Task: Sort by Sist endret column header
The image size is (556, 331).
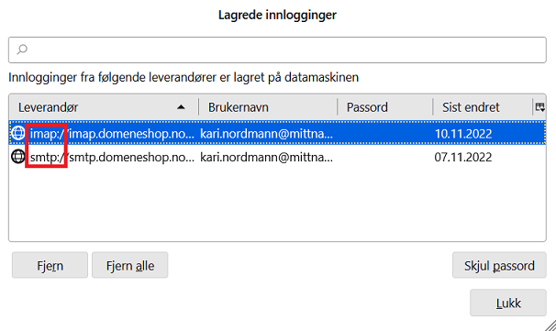Action: point(483,107)
